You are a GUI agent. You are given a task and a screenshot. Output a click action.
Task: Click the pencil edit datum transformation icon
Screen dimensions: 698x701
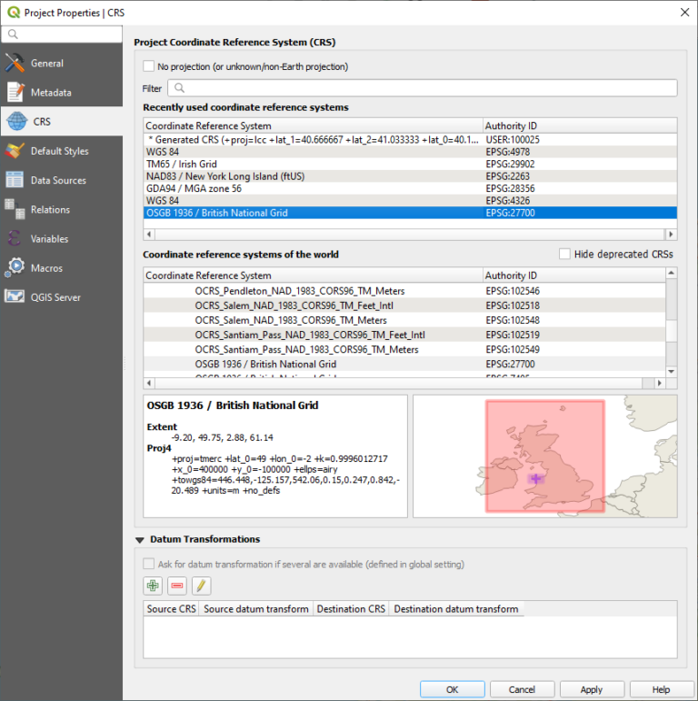[202, 586]
